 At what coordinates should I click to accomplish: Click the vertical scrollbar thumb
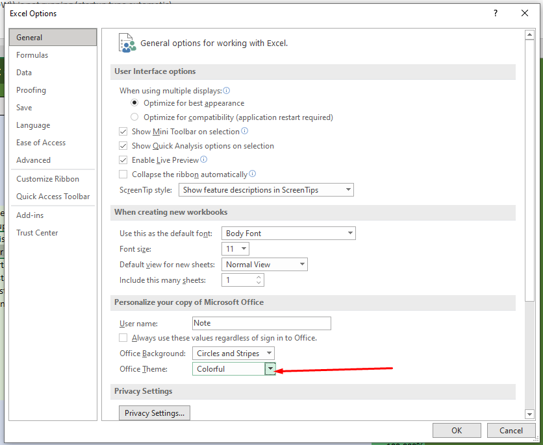(529, 170)
